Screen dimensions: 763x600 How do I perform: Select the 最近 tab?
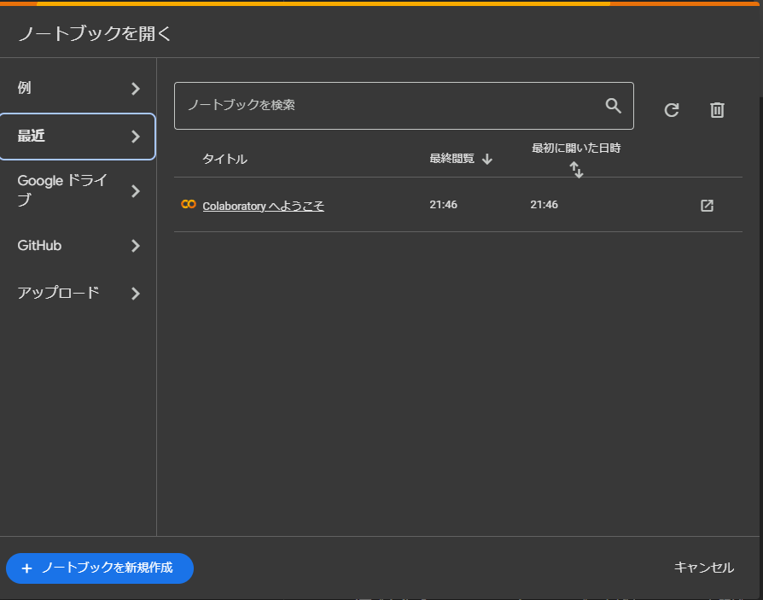pos(32,137)
